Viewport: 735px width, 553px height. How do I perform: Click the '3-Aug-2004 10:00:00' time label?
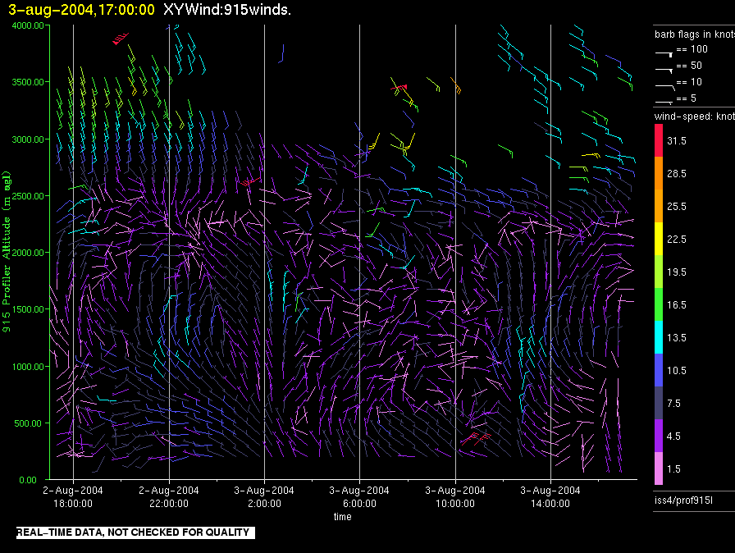pyautogui.click(x=455, y=496)
